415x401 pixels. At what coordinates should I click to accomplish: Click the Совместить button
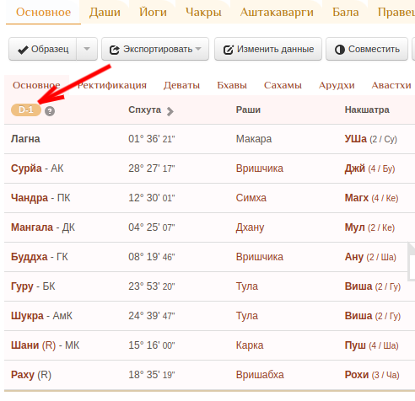[x=367, y=49]
